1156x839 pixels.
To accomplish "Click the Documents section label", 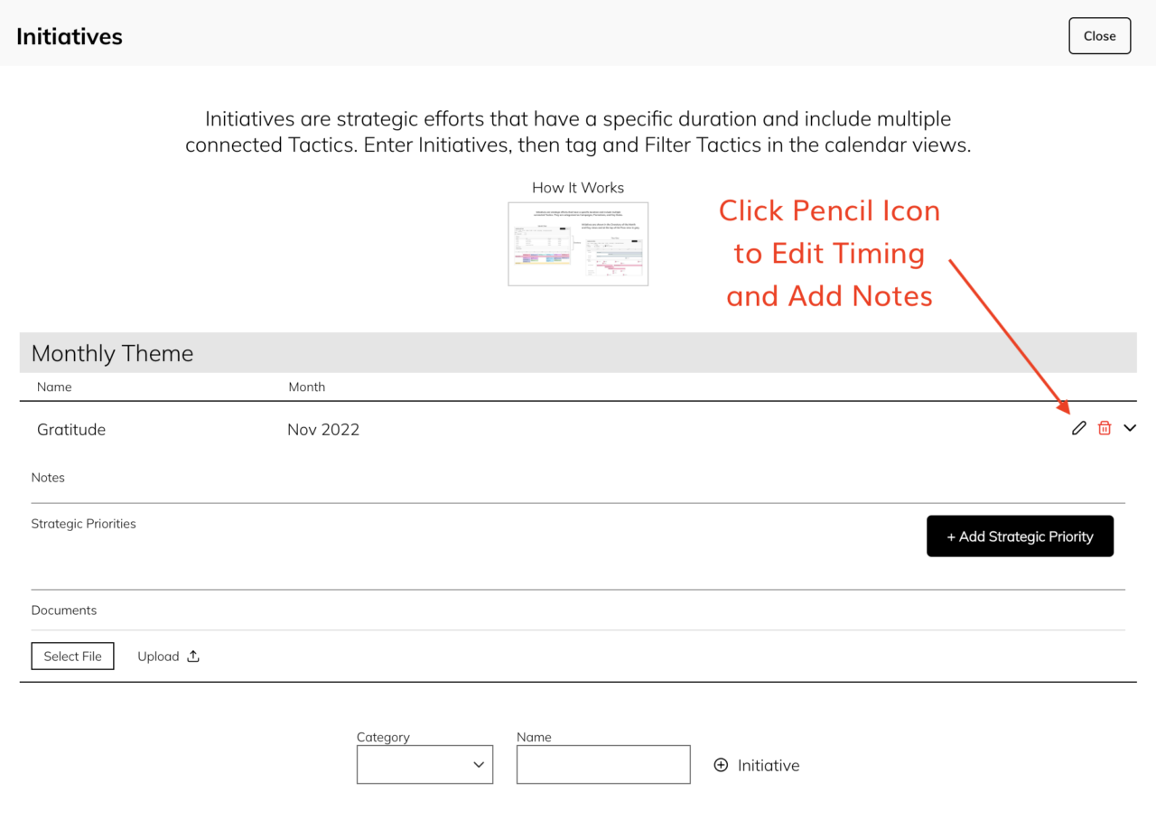I will coord(63,610).
